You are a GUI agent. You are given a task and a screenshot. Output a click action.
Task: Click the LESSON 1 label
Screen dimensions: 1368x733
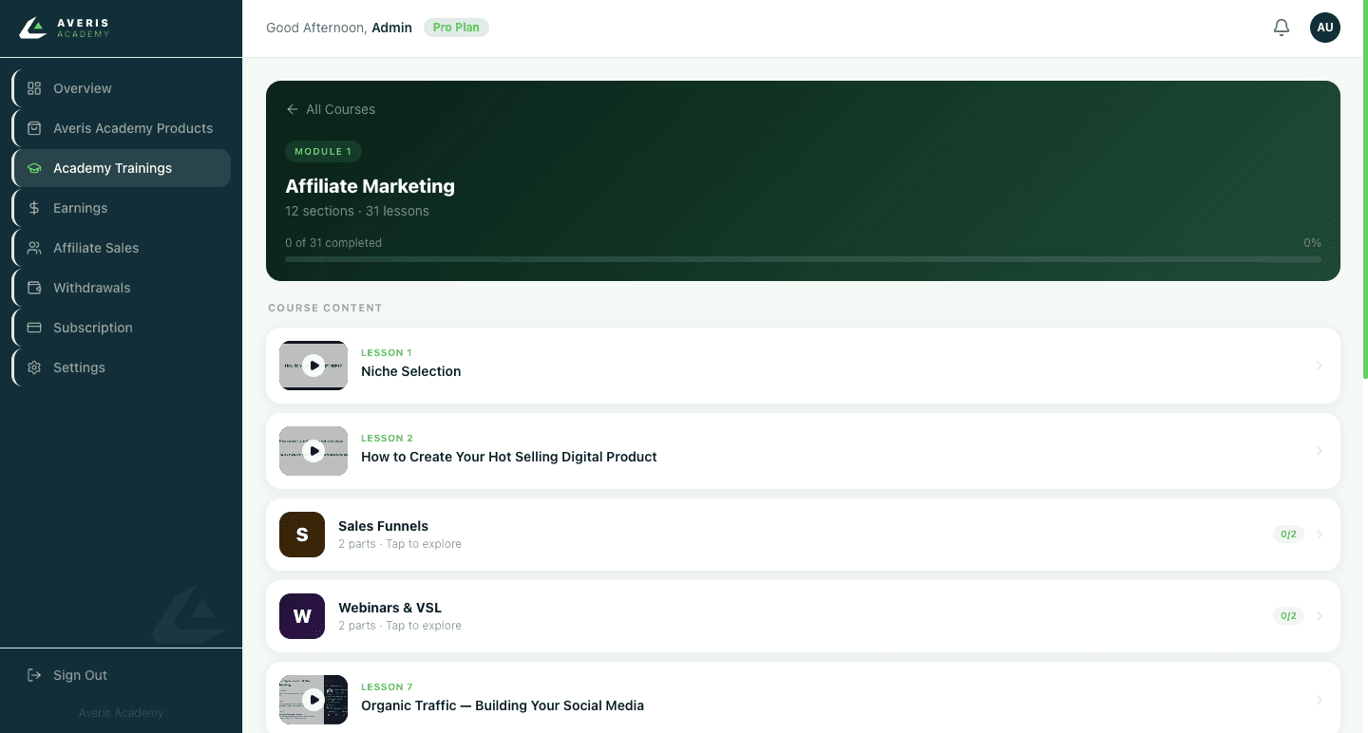386,353
